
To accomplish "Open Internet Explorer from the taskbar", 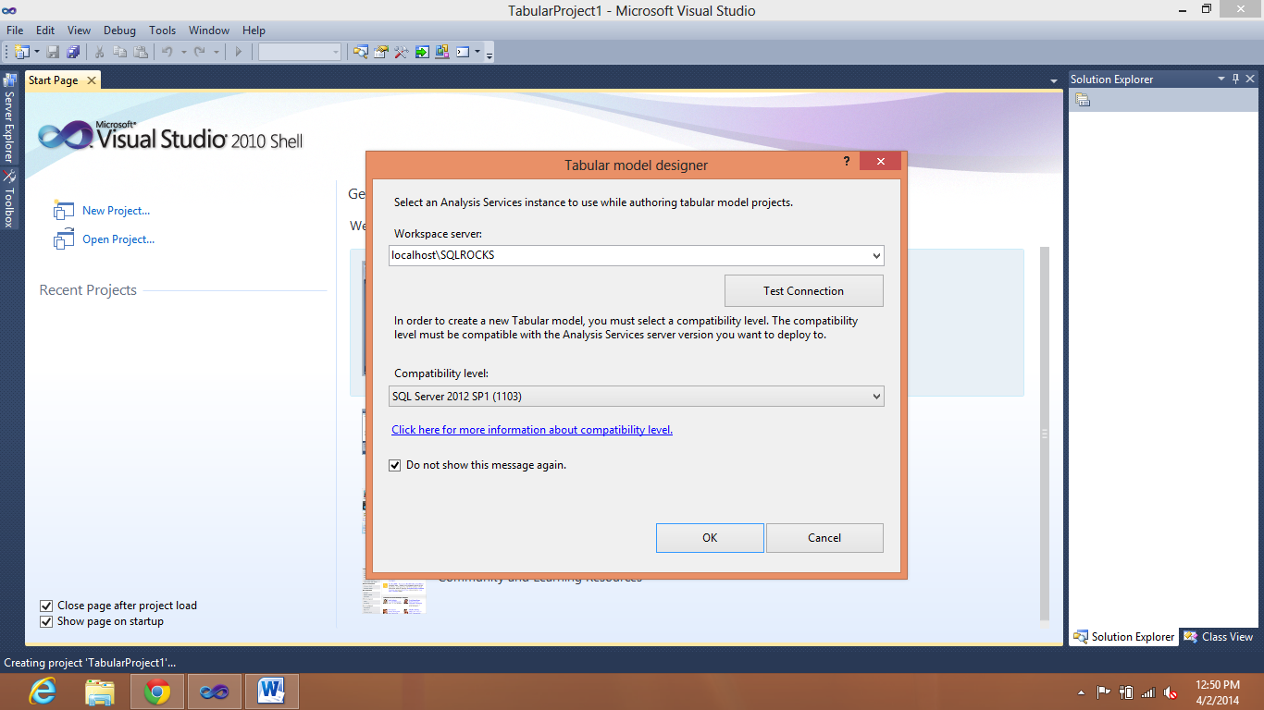I will tap(43, 691).
